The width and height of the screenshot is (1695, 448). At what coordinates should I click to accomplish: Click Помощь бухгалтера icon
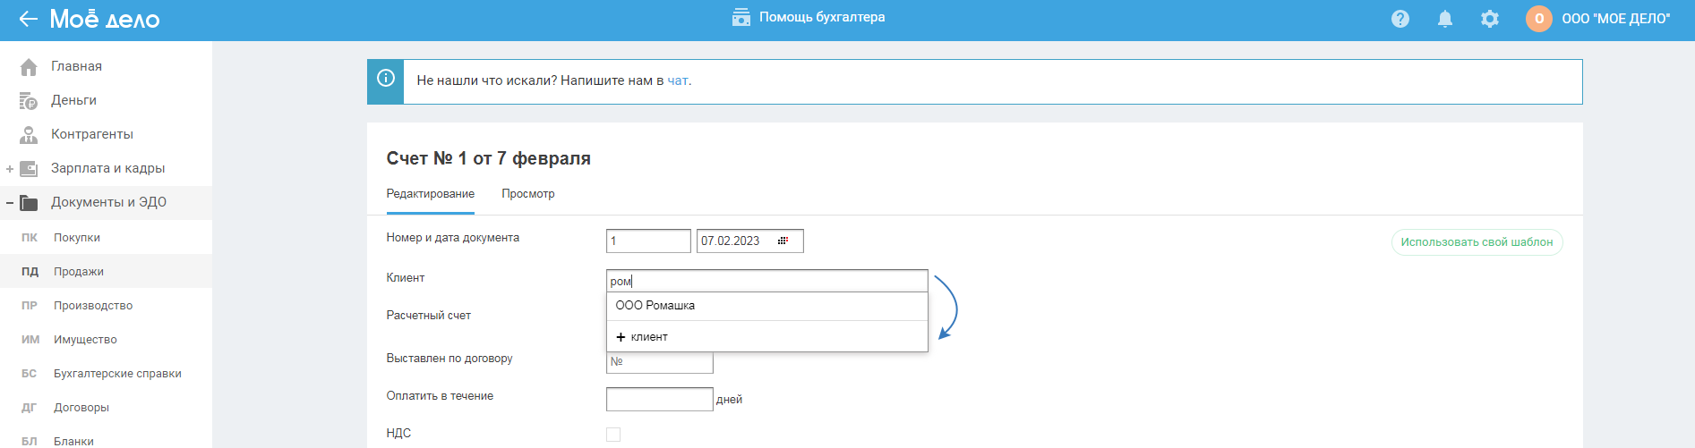tap(741, 18)
